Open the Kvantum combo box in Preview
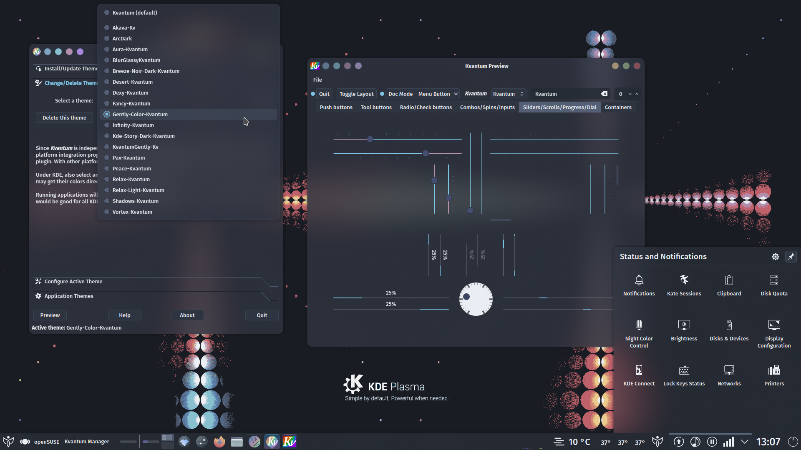This screenshot has height=450, width=801. (508, 94)
